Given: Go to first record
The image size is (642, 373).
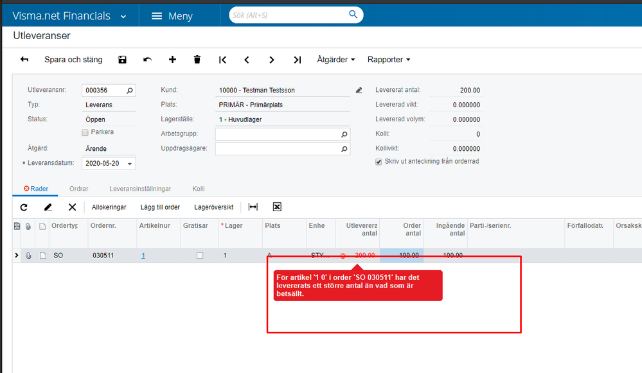Looking at the screenshot, I should tap(222, 60).
